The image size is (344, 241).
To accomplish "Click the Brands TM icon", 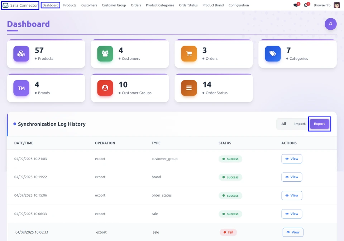I will [x=21, y=88].
